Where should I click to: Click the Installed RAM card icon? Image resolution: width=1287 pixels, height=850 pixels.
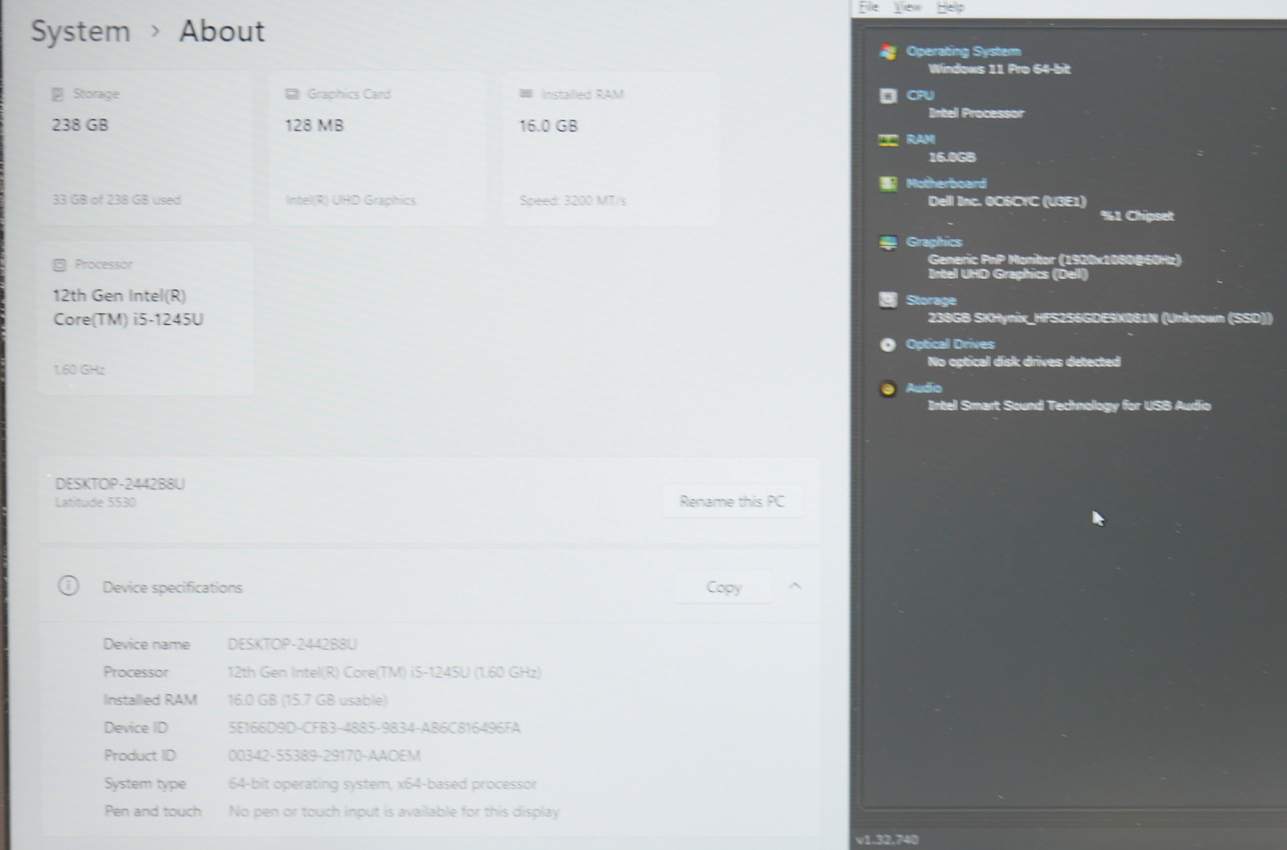[526, 94]
